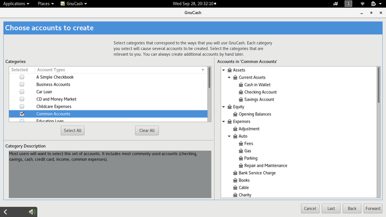The image size is (386, 217).
Task: Click the Cable account icon
Action: [x=235, y=187]
